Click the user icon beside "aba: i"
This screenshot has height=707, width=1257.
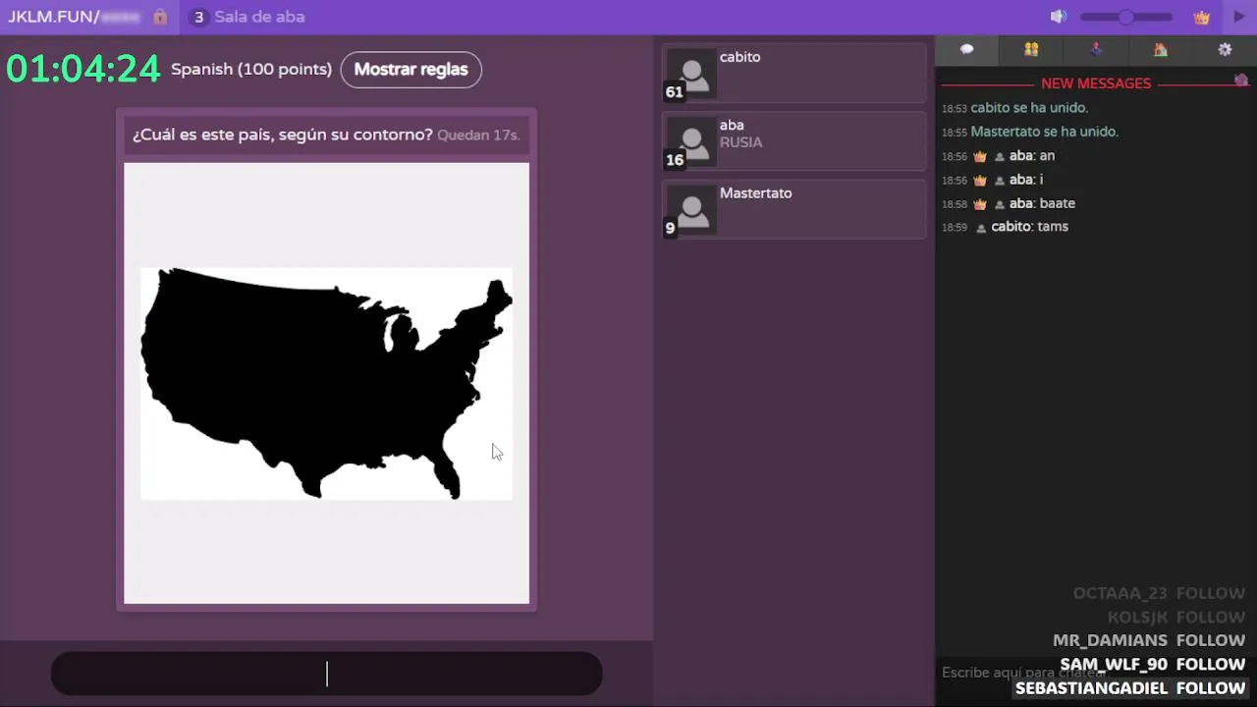coord(1000,181)
